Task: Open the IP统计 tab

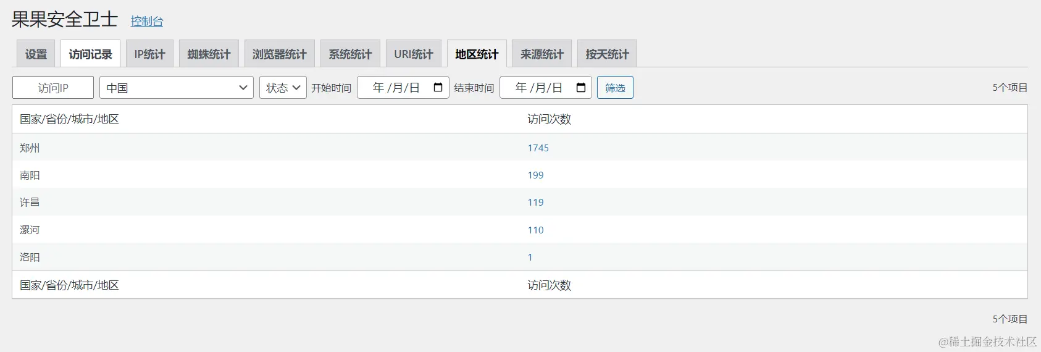Action: pyautogui.click(x=150, y=54)
